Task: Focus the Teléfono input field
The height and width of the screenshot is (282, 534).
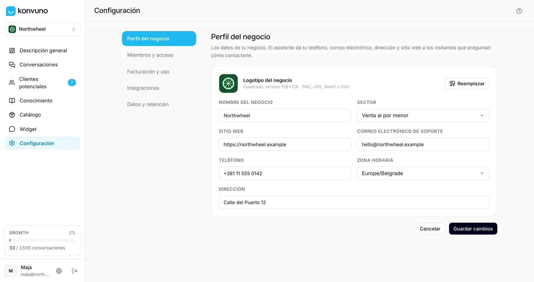Action: coord(285,173)
